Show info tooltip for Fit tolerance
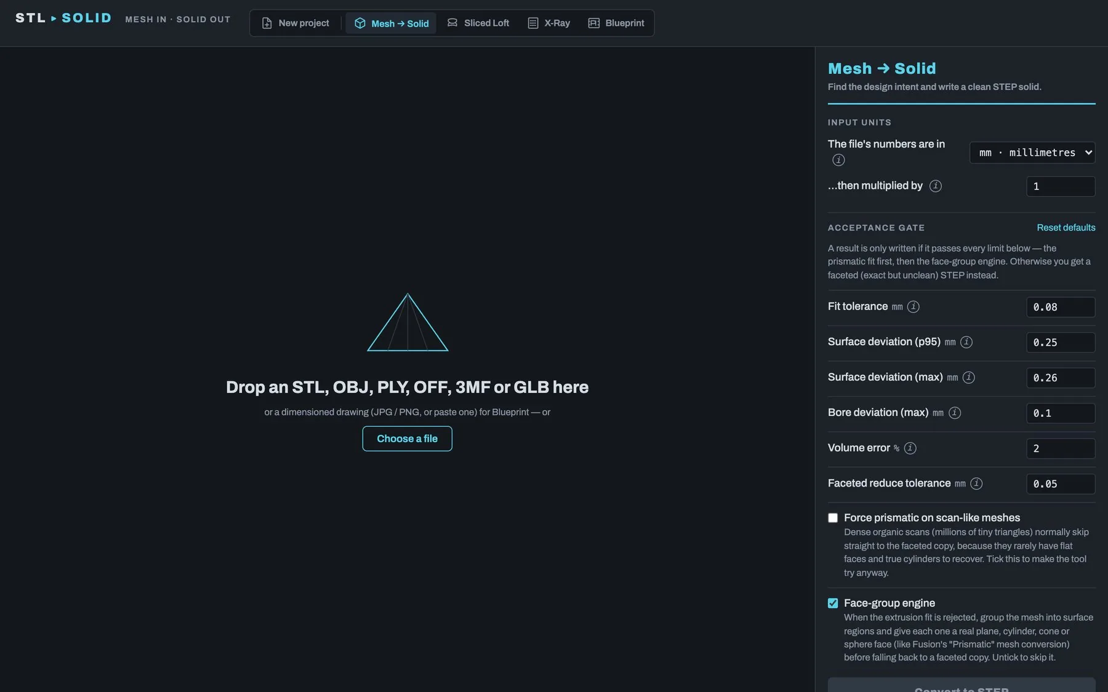This screenshot has width=1108, height=692. 913,306
